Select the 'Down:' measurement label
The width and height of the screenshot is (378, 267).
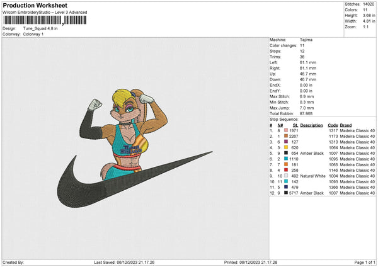click(275, 79)
